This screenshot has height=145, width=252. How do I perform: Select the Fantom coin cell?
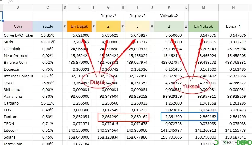[18, 117]
